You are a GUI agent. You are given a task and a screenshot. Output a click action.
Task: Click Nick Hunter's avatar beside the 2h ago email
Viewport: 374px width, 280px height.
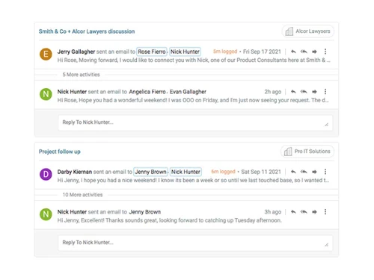coord(46,94)
